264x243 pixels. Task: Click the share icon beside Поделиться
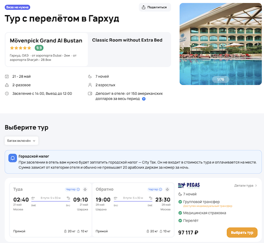tap(144, 7)
